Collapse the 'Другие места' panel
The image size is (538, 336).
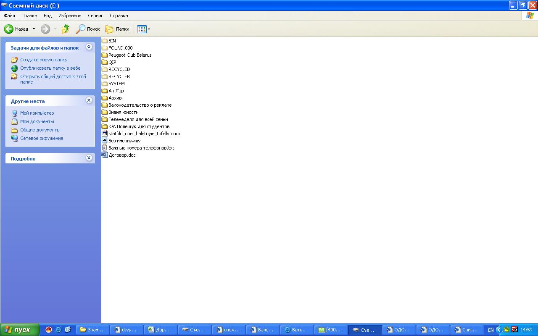[x=89, y=100]
